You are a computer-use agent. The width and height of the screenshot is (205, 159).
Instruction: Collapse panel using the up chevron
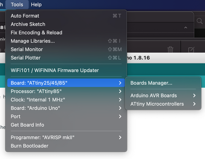(186, 28)
